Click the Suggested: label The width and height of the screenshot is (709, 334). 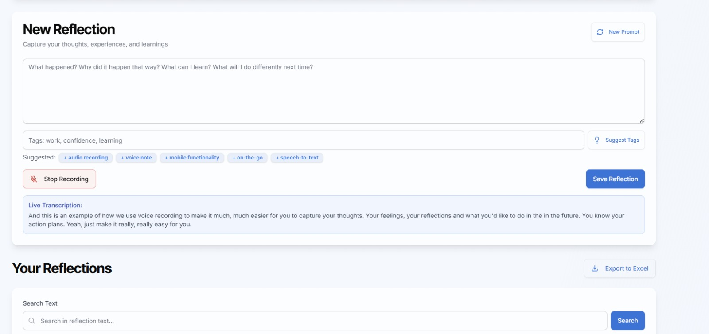click(39, 157)
